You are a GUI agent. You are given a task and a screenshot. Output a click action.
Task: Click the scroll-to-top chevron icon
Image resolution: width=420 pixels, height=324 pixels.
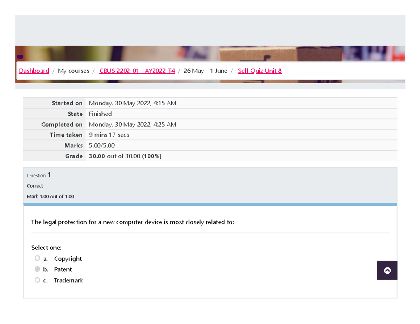tap(387, 270)
